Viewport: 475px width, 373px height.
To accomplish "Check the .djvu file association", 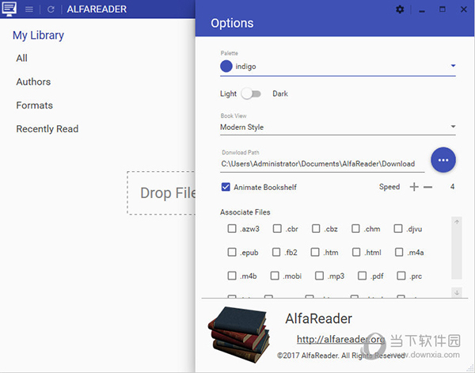I will coord(398,228).
